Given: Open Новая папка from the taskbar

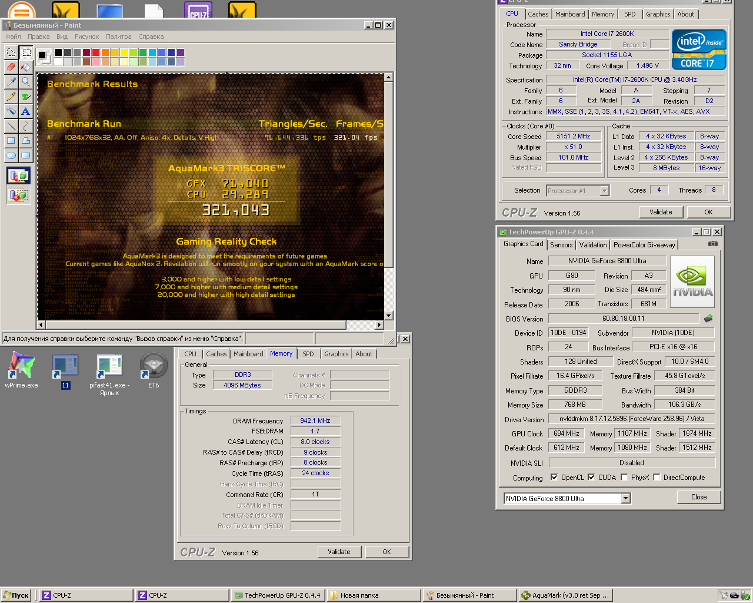Looking at the screenshot, I should tap(374, 595).
